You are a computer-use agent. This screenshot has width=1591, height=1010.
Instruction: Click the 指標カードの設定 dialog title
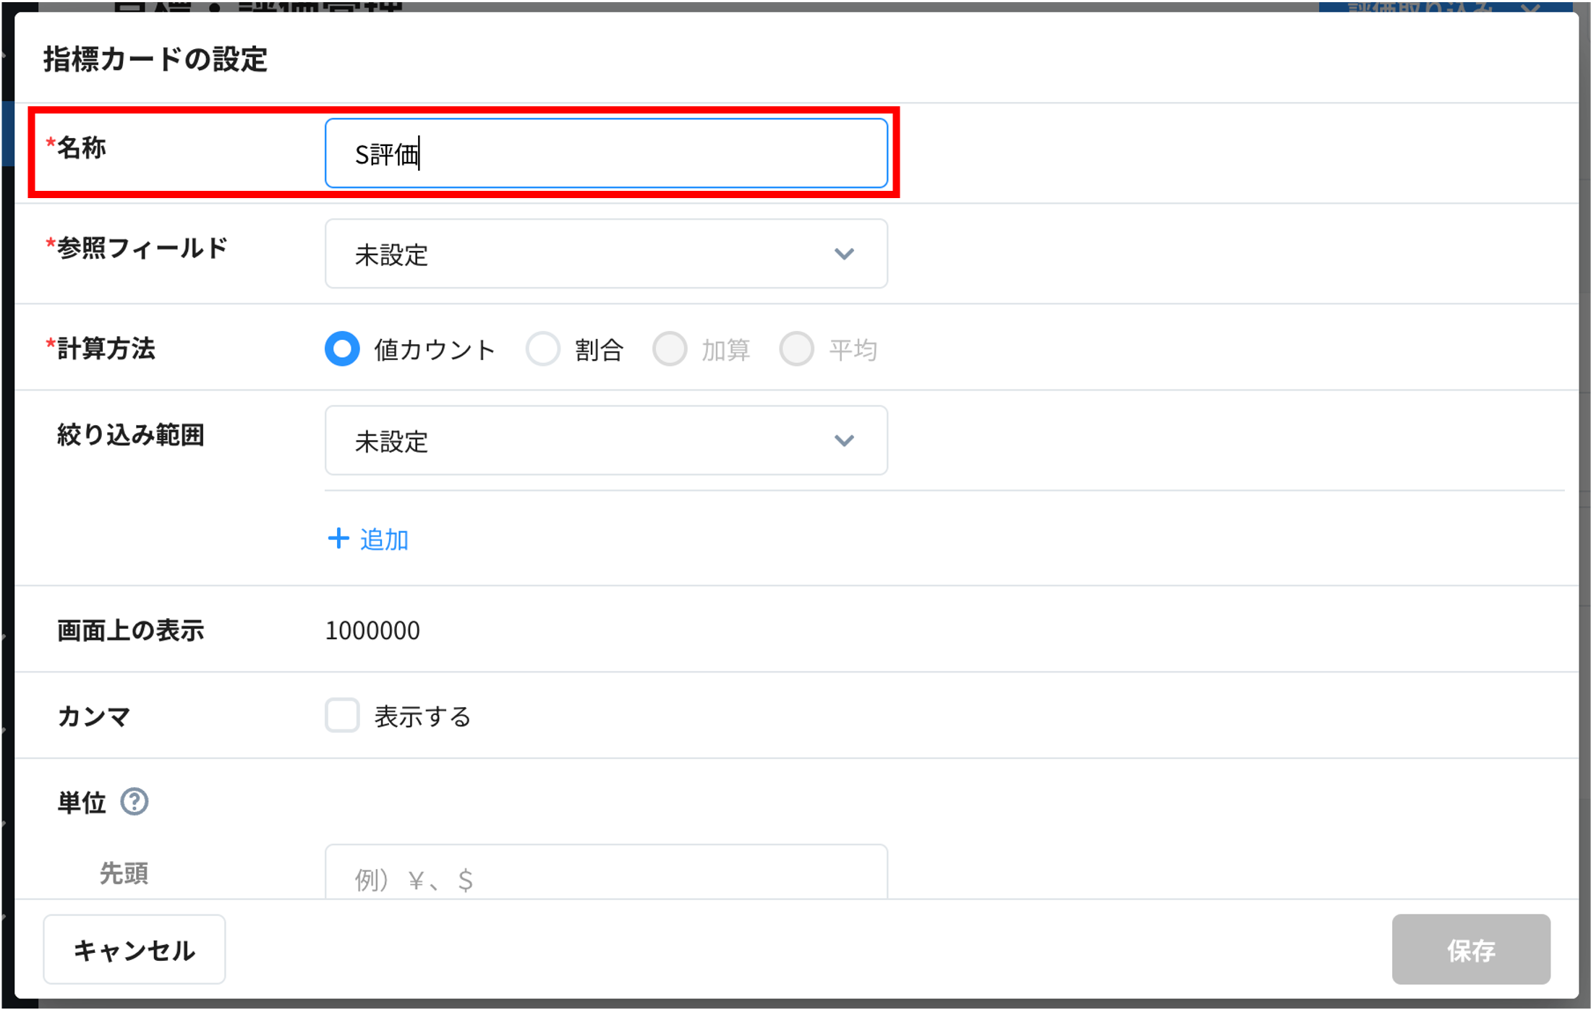(154, 61)
